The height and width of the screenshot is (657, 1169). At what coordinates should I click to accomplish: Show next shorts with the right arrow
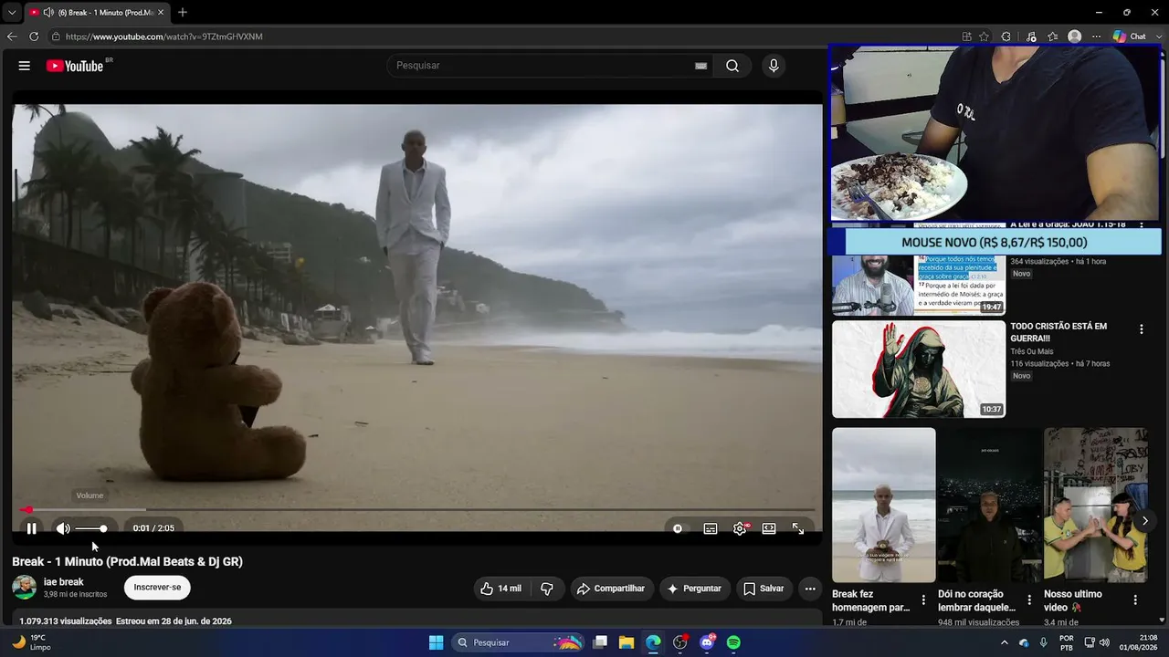point(1145,521)
